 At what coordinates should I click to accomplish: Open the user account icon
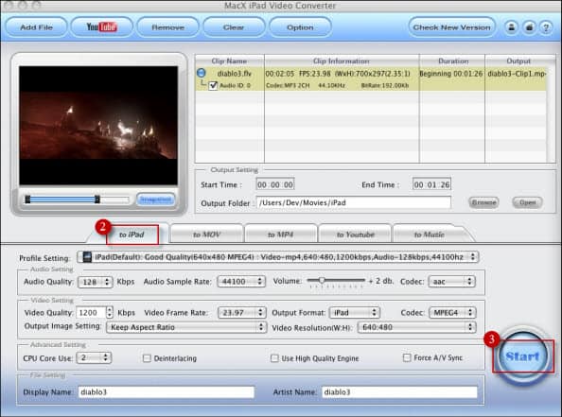point(512,27)
